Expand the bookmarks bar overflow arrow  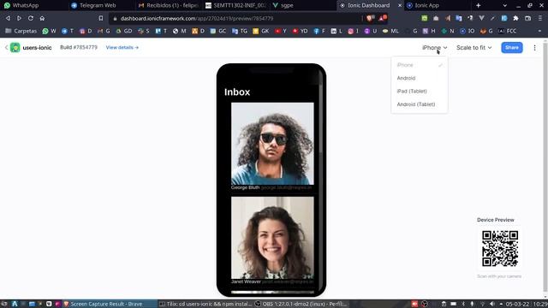[540, 31]
